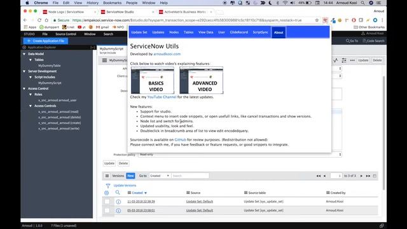407x229 pixels.
Task: Select the About tab
Action: (279, 32)
